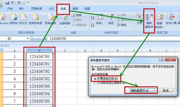Click the Cancel (取消) button
Image resolution: width=180 pixels, height=107 pixels.
click(166, 90)
